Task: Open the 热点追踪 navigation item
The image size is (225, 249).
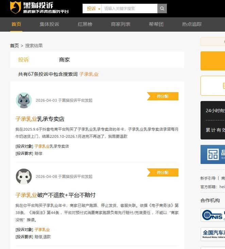Action: point(192,24)
